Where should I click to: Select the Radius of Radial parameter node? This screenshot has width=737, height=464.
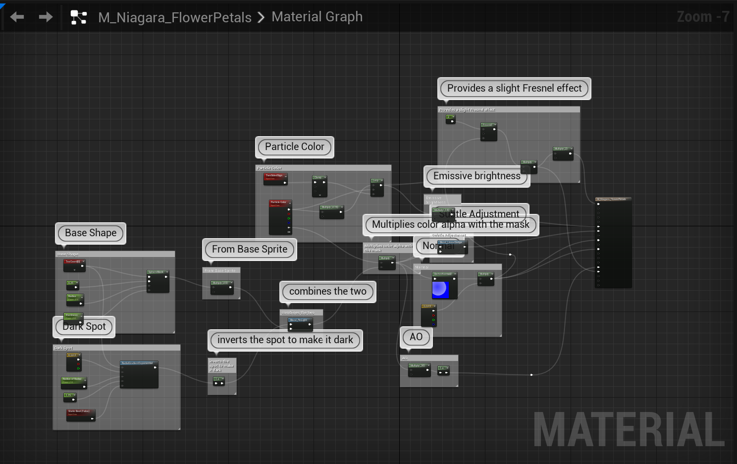pos(74,383)
